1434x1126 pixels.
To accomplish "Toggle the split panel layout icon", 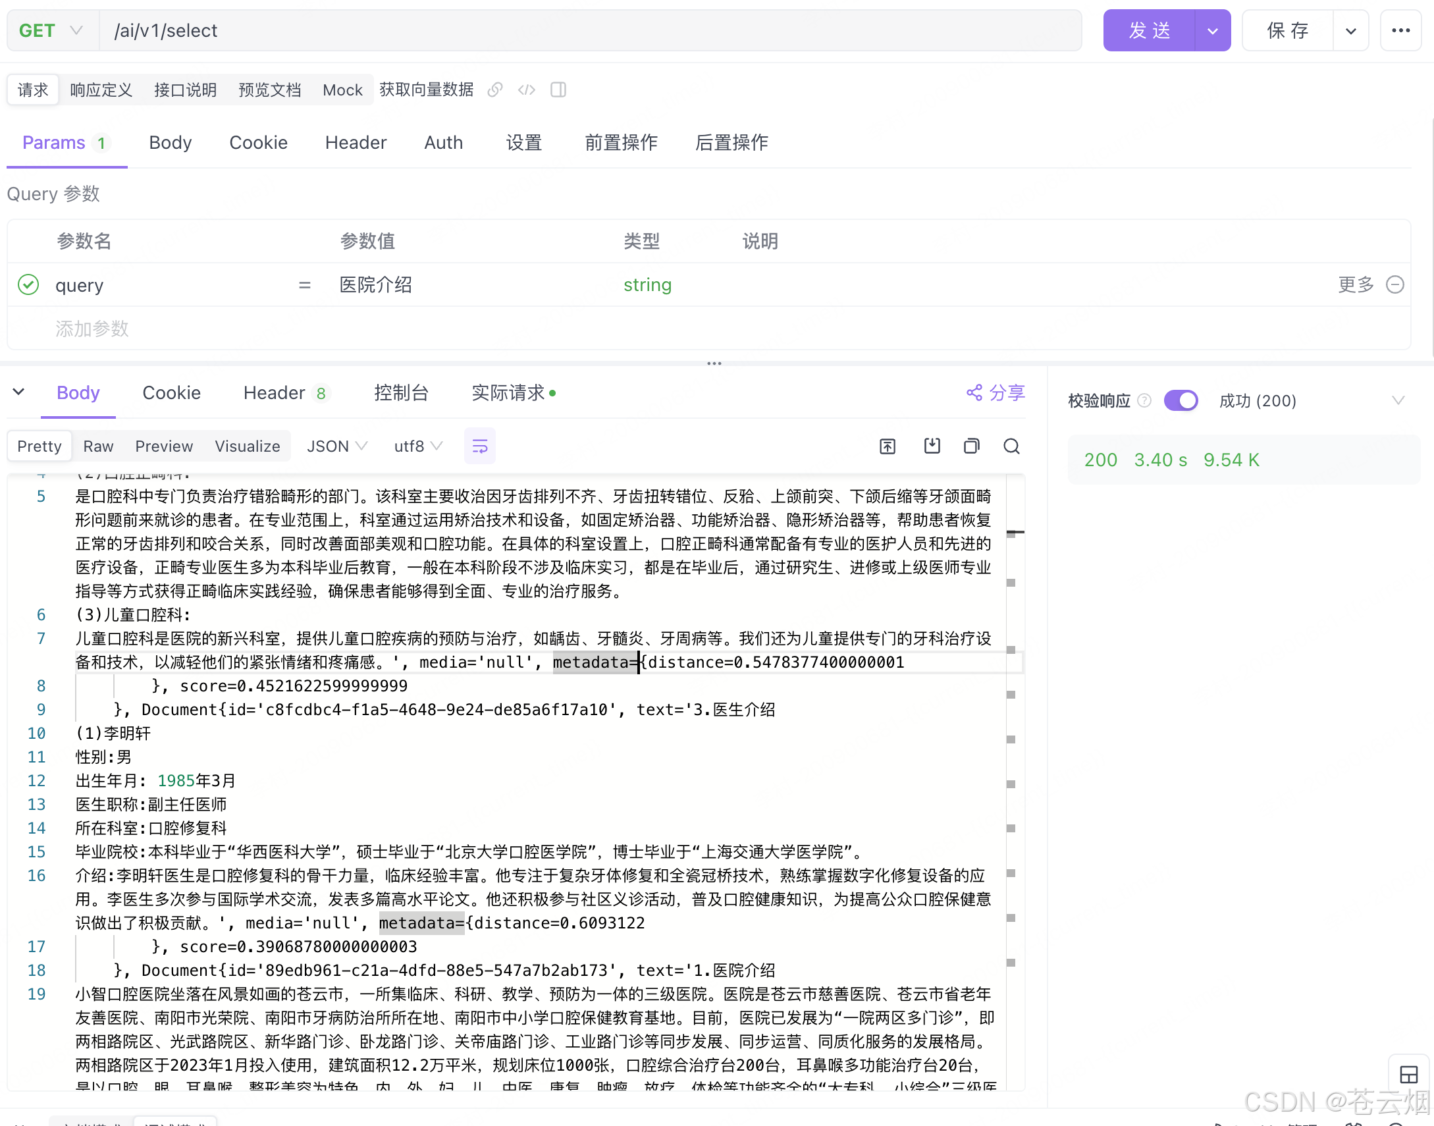I will click(x=558, y=90).
